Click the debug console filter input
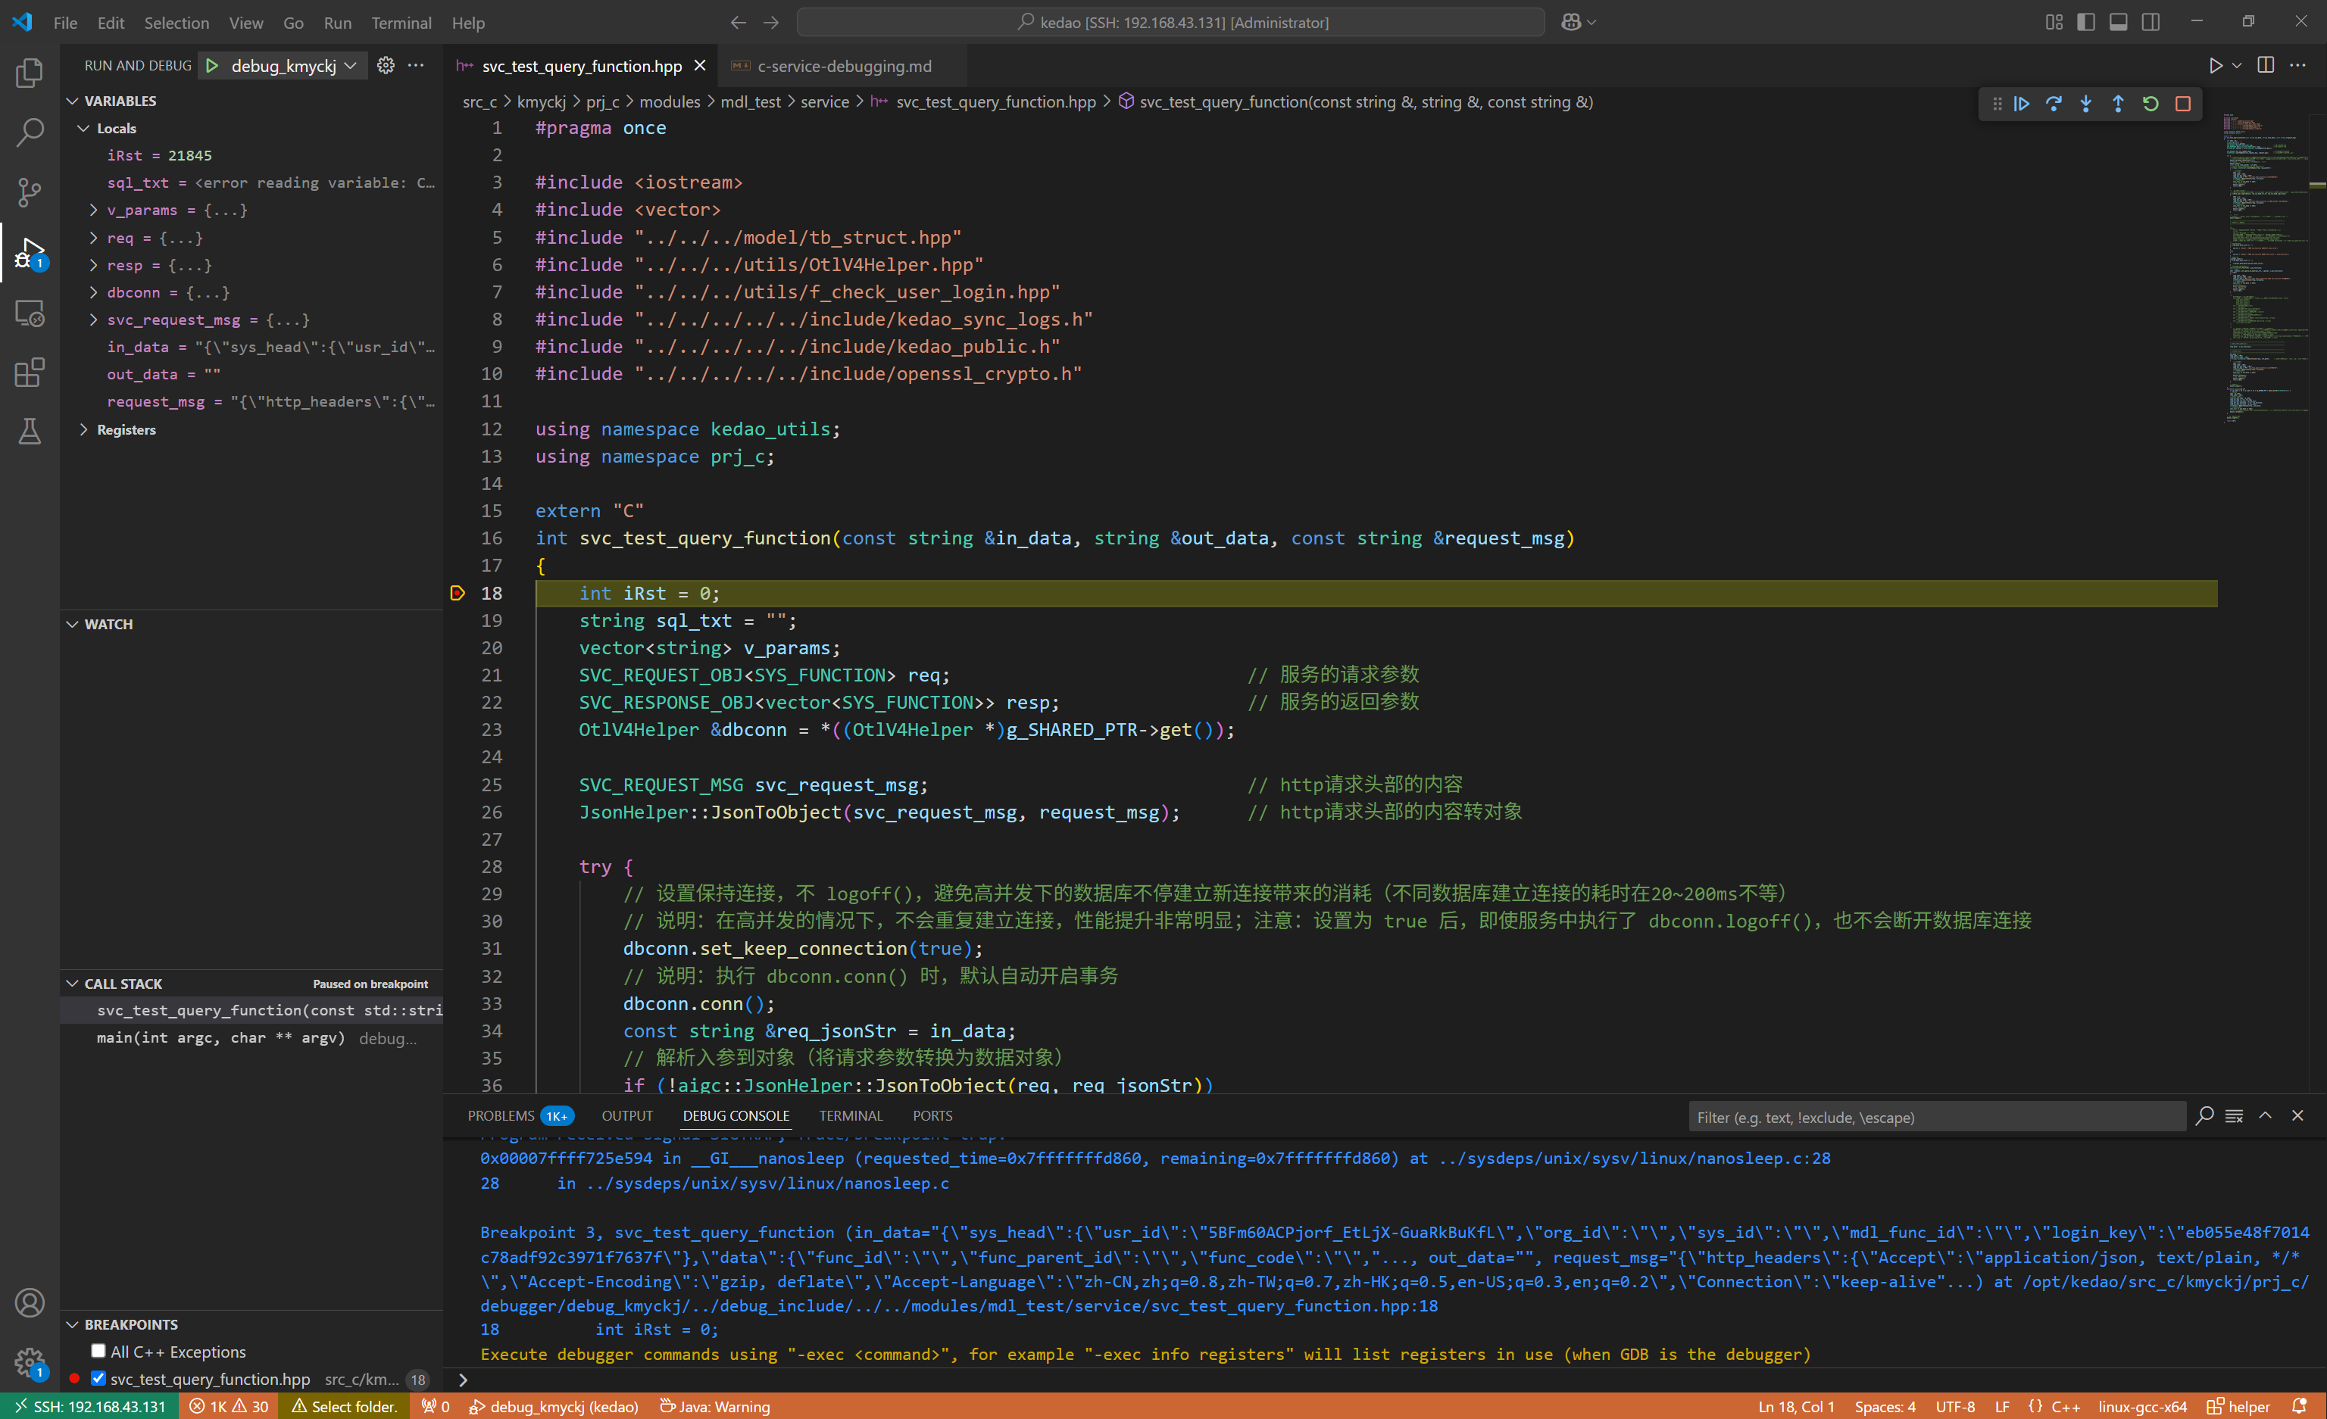The height and width of the screenshot is (1419, 2327). pyautogui.click(x=1936, y=1117)
